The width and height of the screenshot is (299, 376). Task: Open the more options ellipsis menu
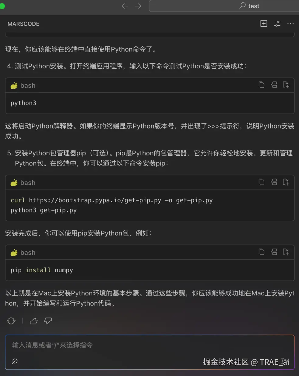click(290, 23)
